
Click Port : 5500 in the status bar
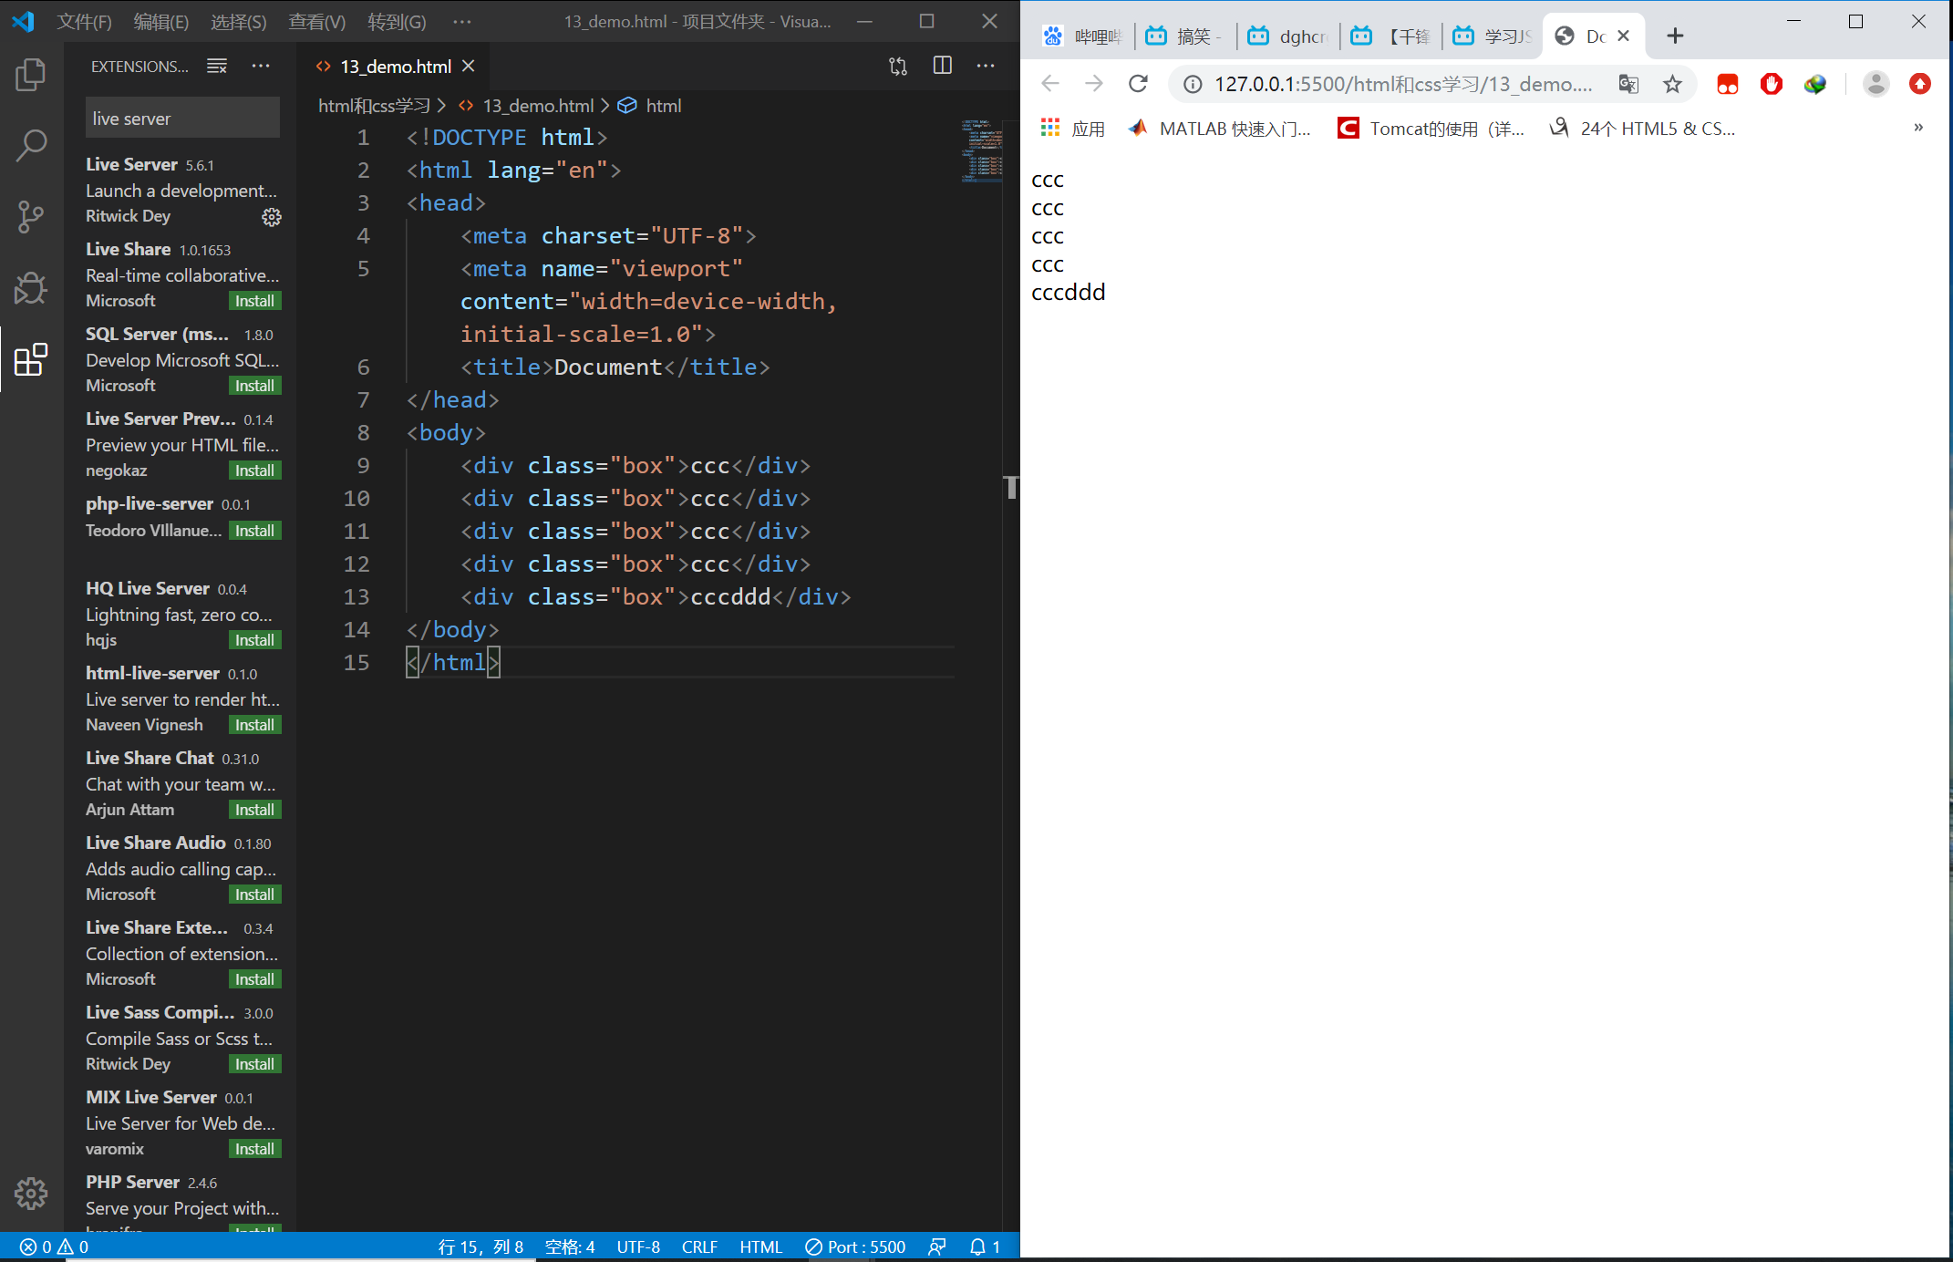(x=854, y=1246)
